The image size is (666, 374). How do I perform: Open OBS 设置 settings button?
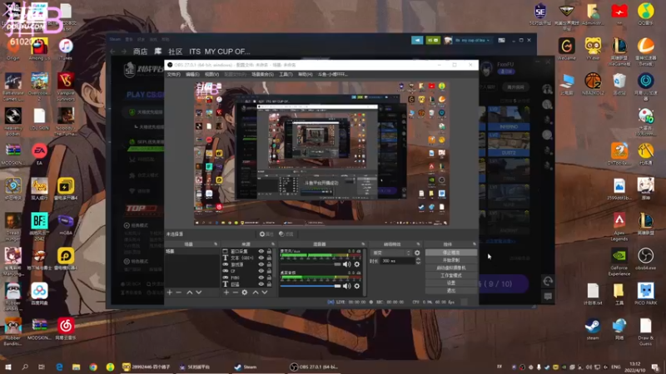click(451, 283)
